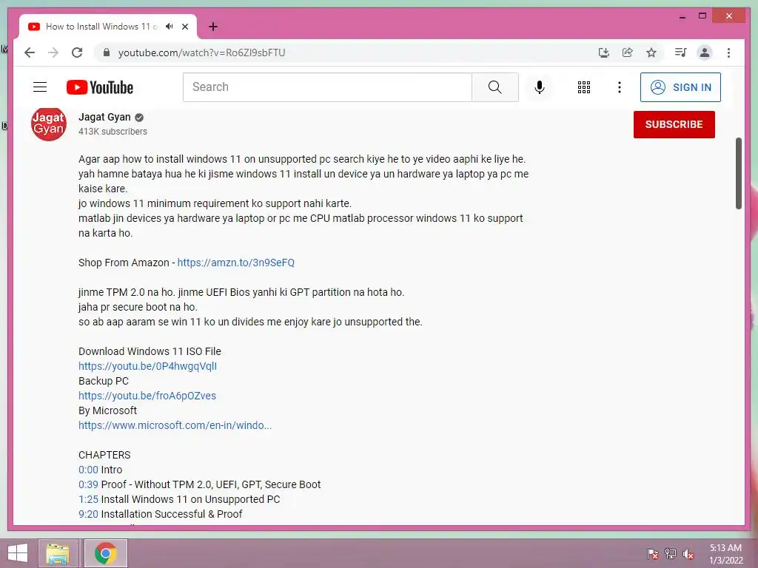758x568 pixels.
Task: Jump to 0:00 Intro chapter
Action: click(88, 470)
